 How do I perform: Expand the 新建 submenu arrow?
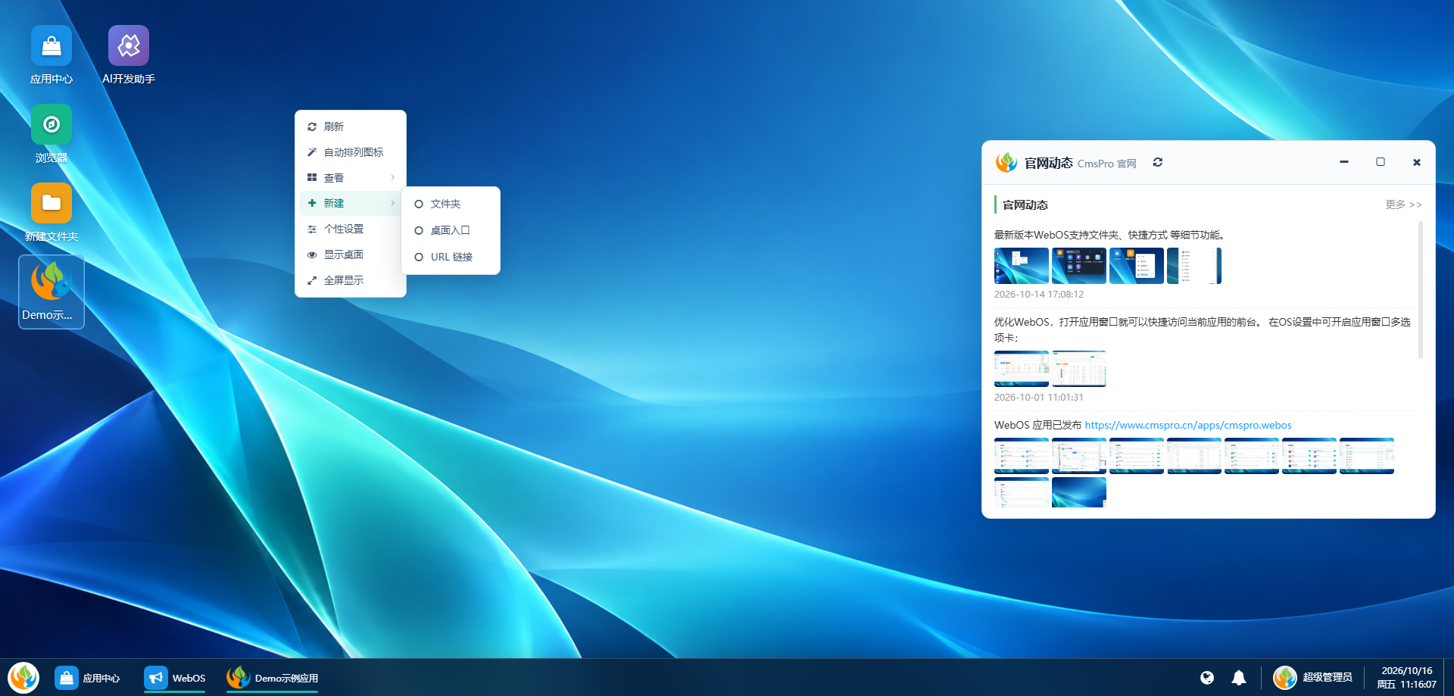[x=392, y=203]
